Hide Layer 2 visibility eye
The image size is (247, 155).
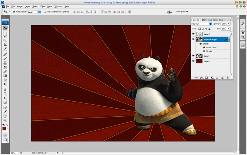pyautogui.click(x=193, y=61)
